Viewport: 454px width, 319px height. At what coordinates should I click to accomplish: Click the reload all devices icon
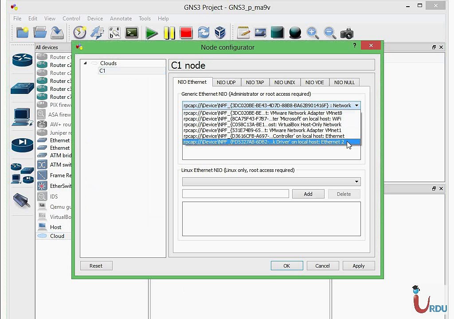pyautogui.click(x=204, y=32)
